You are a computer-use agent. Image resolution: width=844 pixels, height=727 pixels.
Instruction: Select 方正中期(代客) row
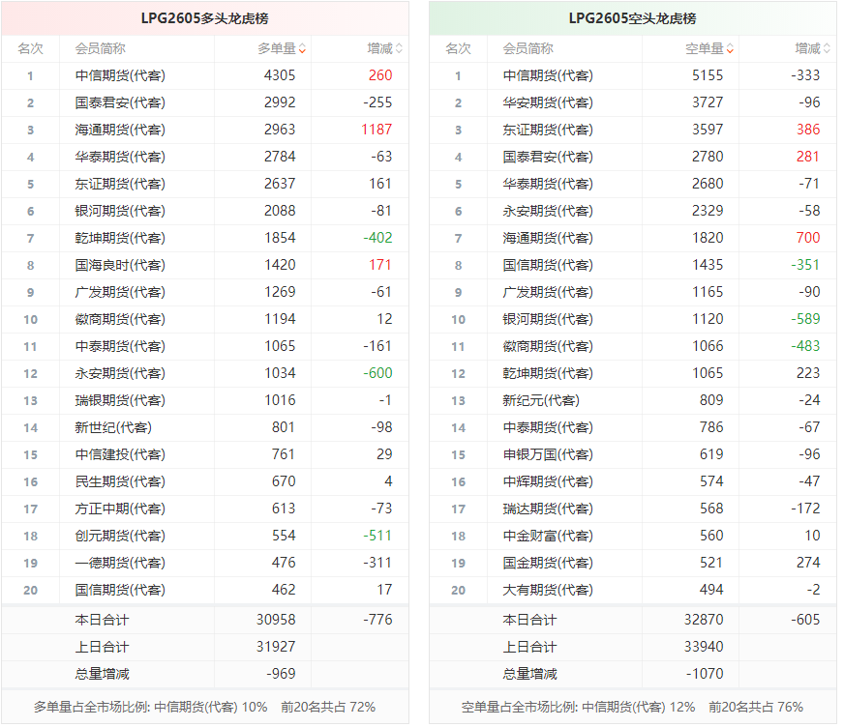pyautogui.click(x=205, y=509)
